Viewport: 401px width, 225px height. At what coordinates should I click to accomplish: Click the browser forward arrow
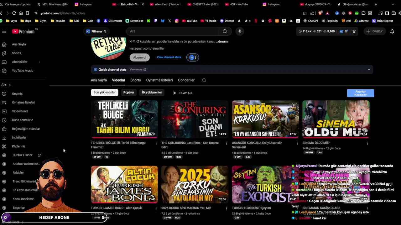click(8, 13)
